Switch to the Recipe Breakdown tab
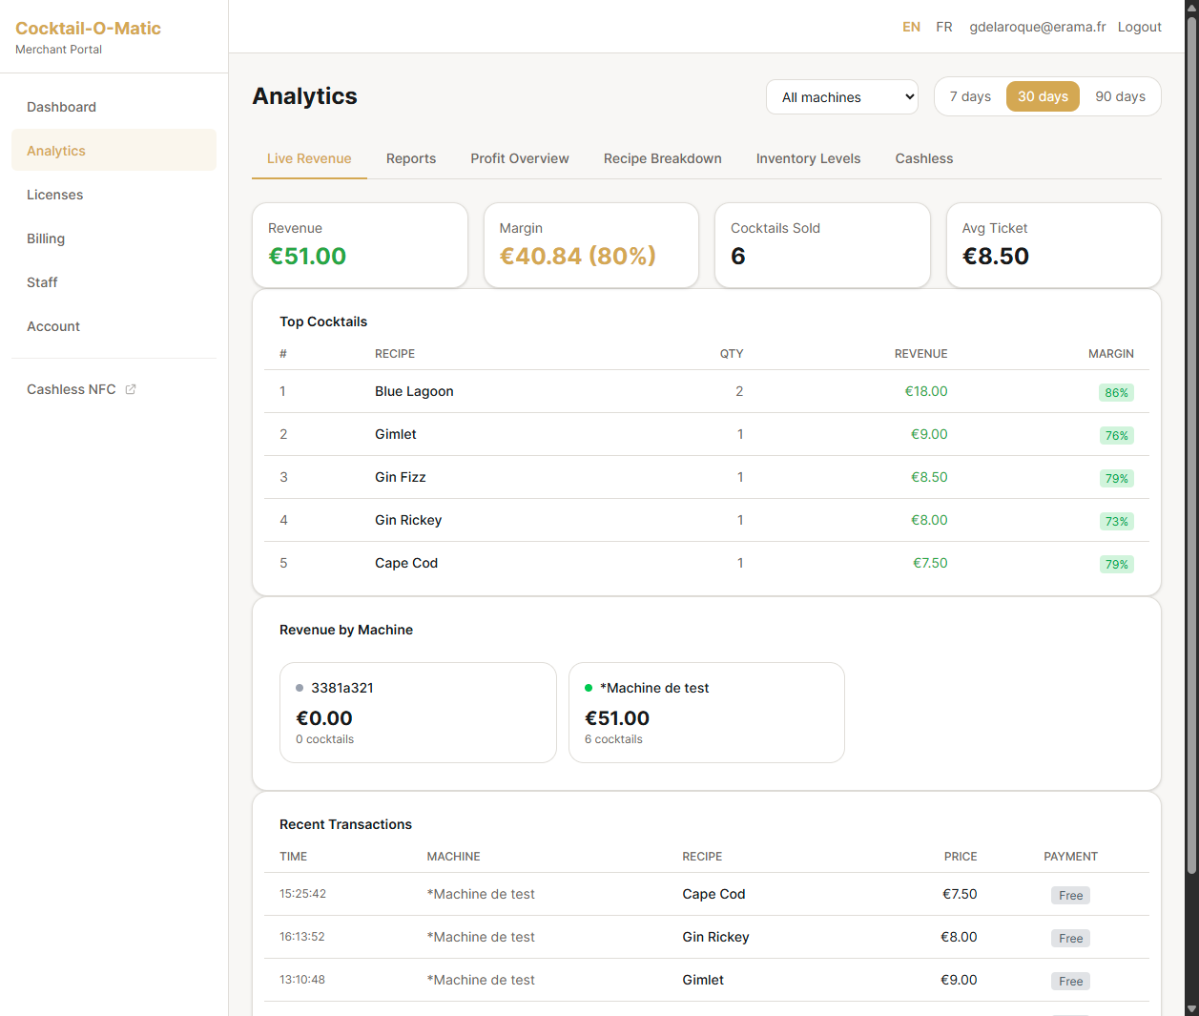Screen dimensions: 1199x1016 663,158
